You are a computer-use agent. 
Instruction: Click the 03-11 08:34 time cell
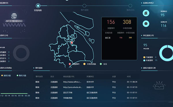pos(132,82)
